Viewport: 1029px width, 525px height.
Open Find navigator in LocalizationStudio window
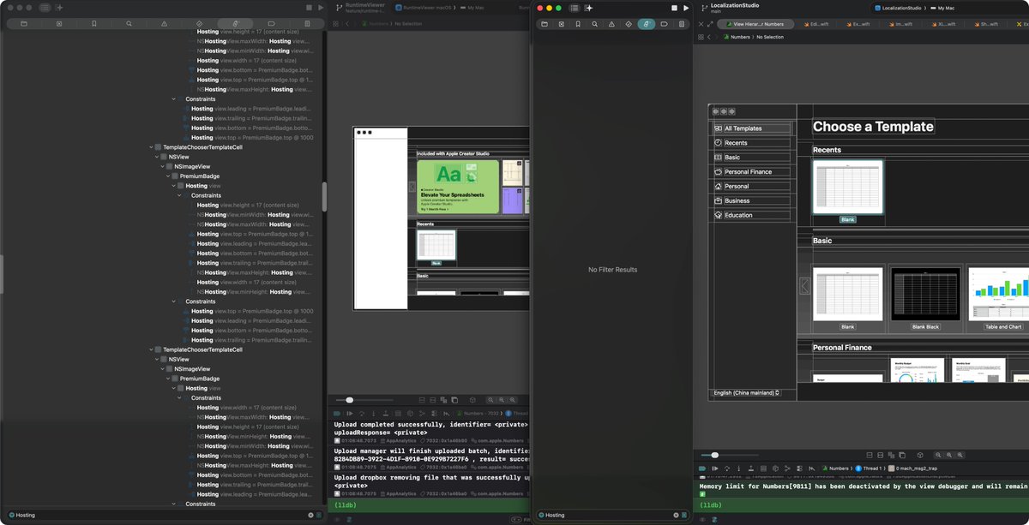595,24
